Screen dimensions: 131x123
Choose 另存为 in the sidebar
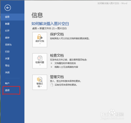click(12, 45)
